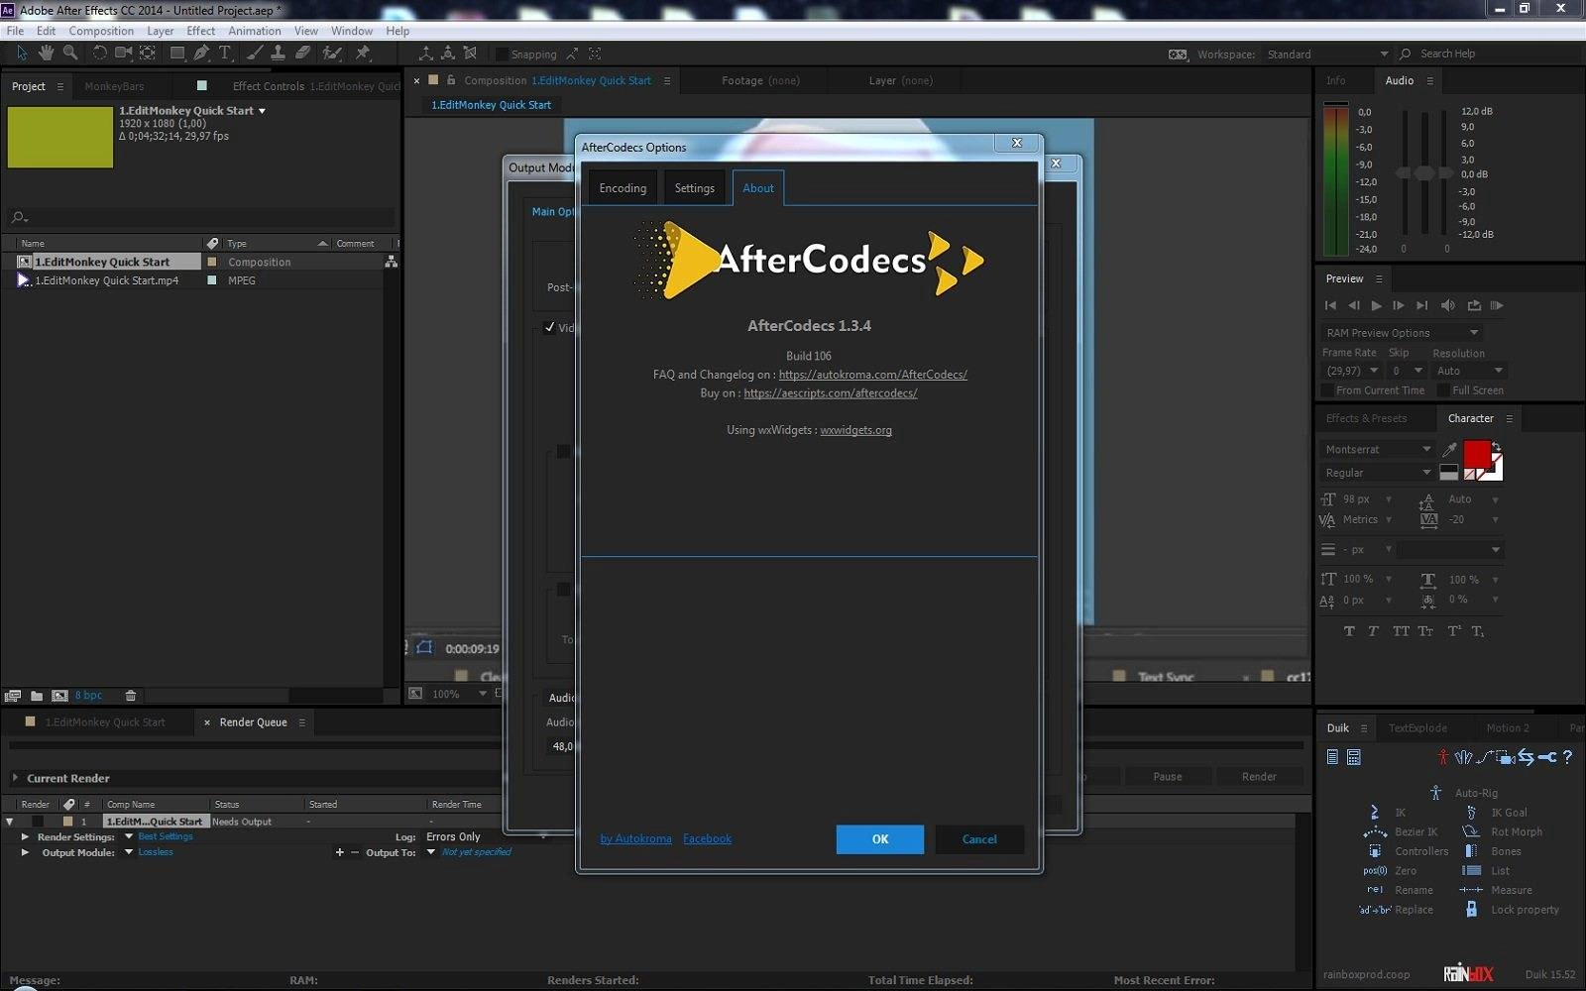Select the Unified Camera tool
Image resolution: width=1586 pixels, height=991 pixels.
click(123, 54)
